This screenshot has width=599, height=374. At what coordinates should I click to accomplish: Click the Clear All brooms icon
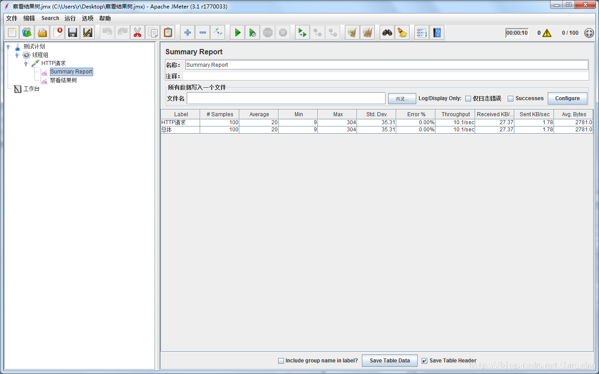(x=368, y=33)
